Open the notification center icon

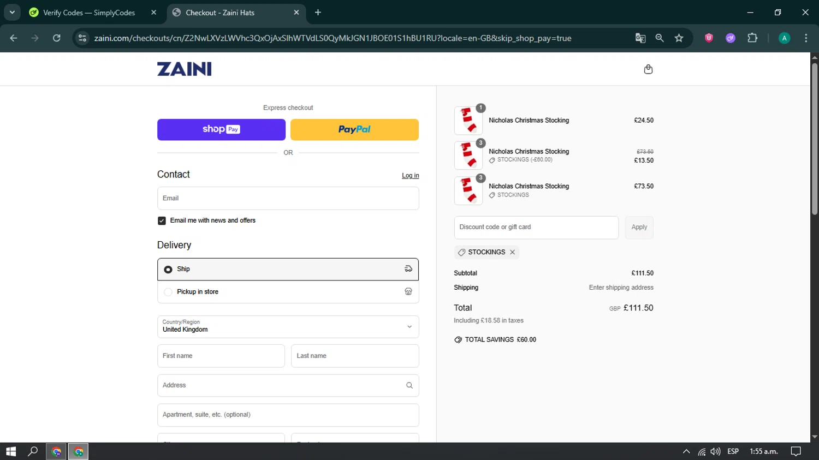point(796,451)
